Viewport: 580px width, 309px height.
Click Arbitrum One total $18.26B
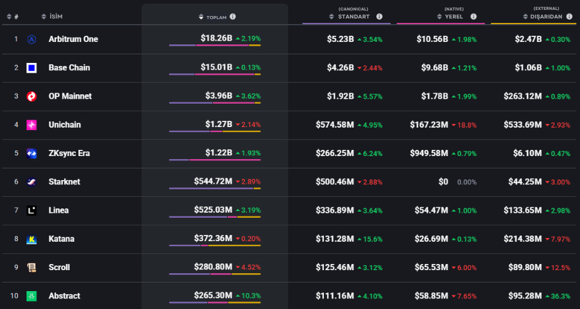(217, 38)
